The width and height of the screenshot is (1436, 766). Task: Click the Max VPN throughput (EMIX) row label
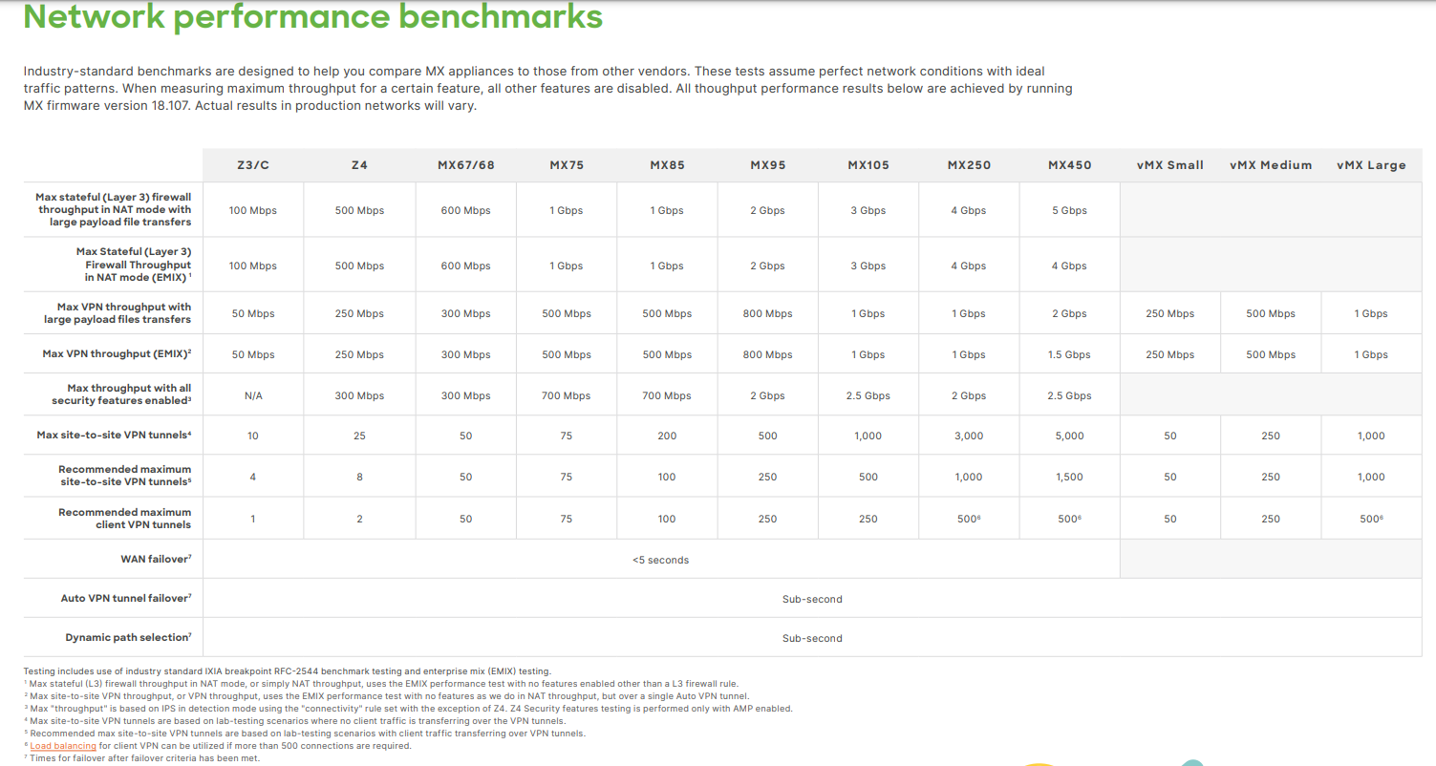click(119, 353)
